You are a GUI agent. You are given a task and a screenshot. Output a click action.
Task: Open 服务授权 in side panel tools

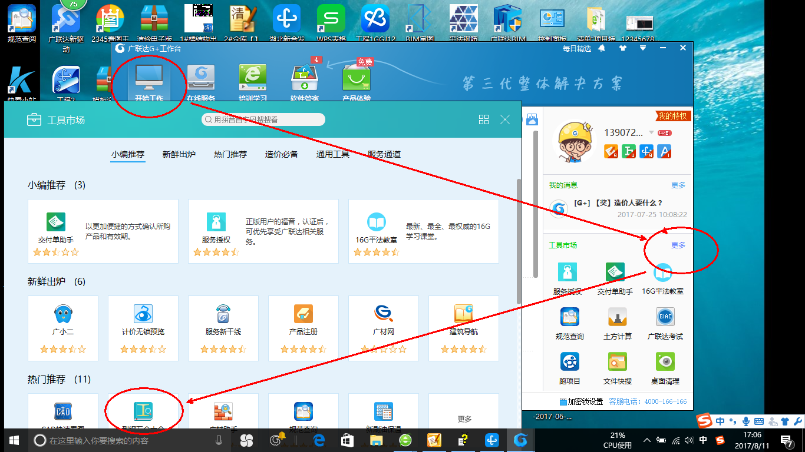(568, 278)
